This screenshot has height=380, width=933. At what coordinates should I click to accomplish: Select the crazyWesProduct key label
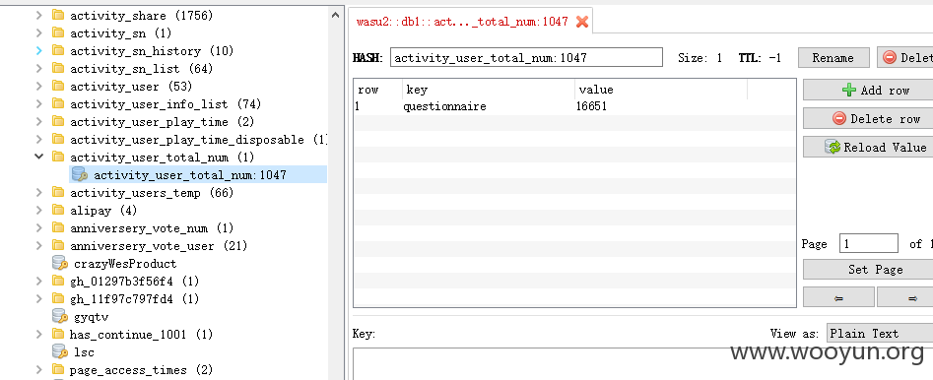click(125, 264)
